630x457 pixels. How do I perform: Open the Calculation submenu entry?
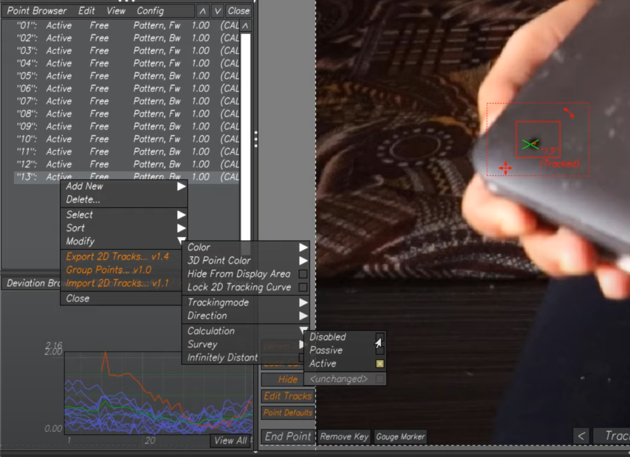(246, 331)
